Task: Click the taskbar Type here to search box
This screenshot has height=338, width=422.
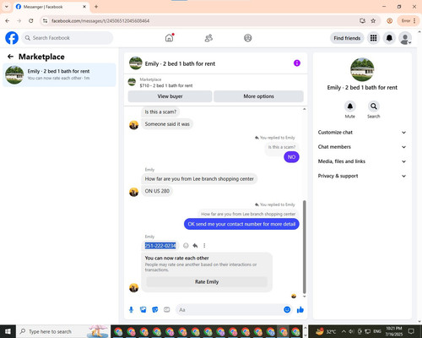Action: 63,331
